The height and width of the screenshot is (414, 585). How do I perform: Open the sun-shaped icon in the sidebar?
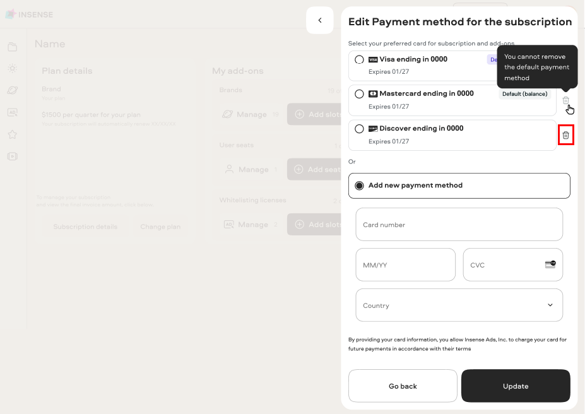tap(13, 68)
